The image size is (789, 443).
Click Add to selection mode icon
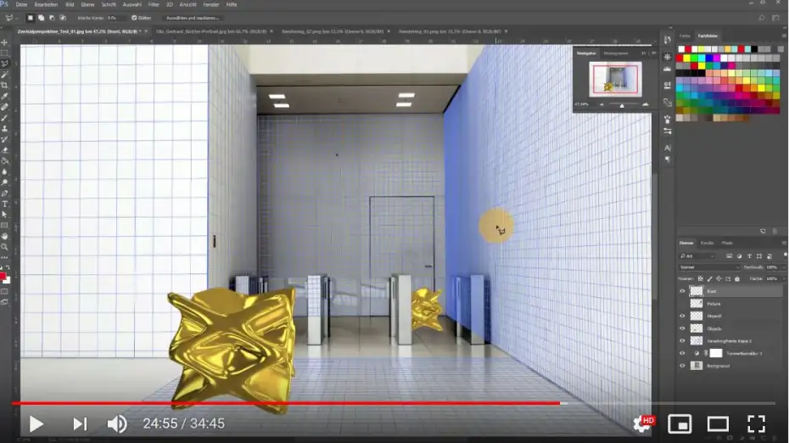[x=42, y=18]
